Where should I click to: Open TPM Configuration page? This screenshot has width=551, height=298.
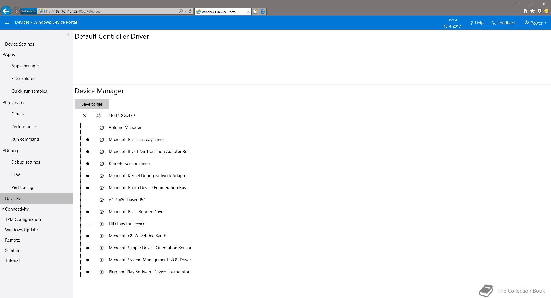click(23, 219)
